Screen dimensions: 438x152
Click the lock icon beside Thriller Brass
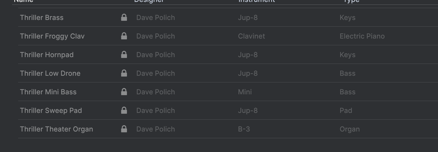pyautogui.click(x=124, y=17)
